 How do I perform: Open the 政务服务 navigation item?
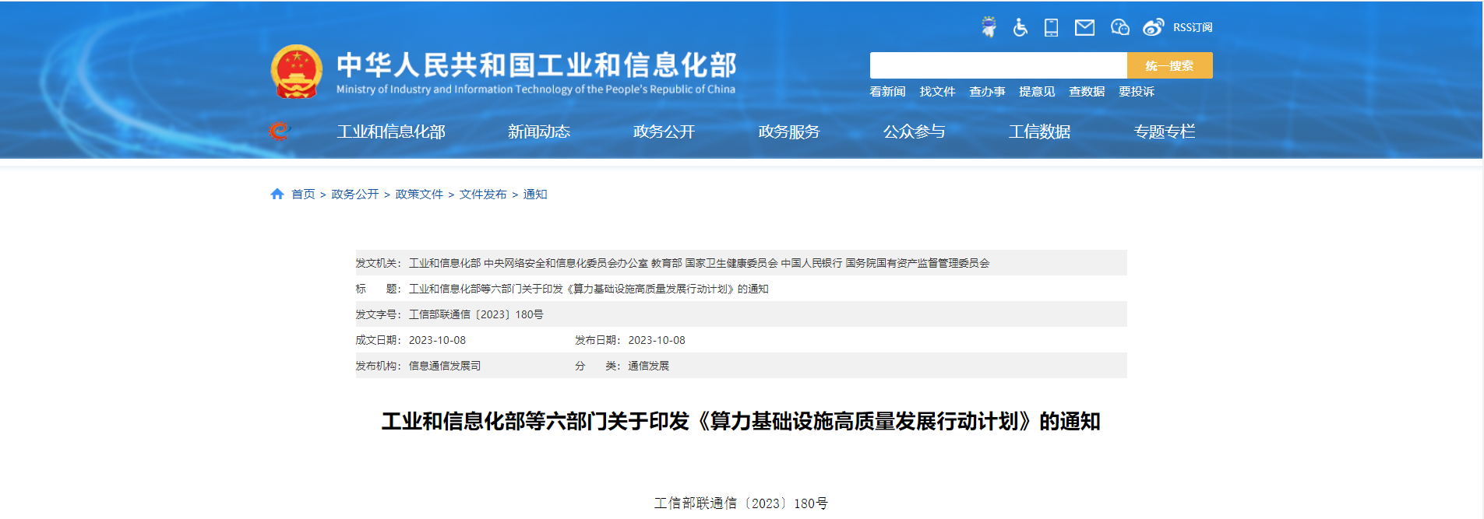point(789,132)
